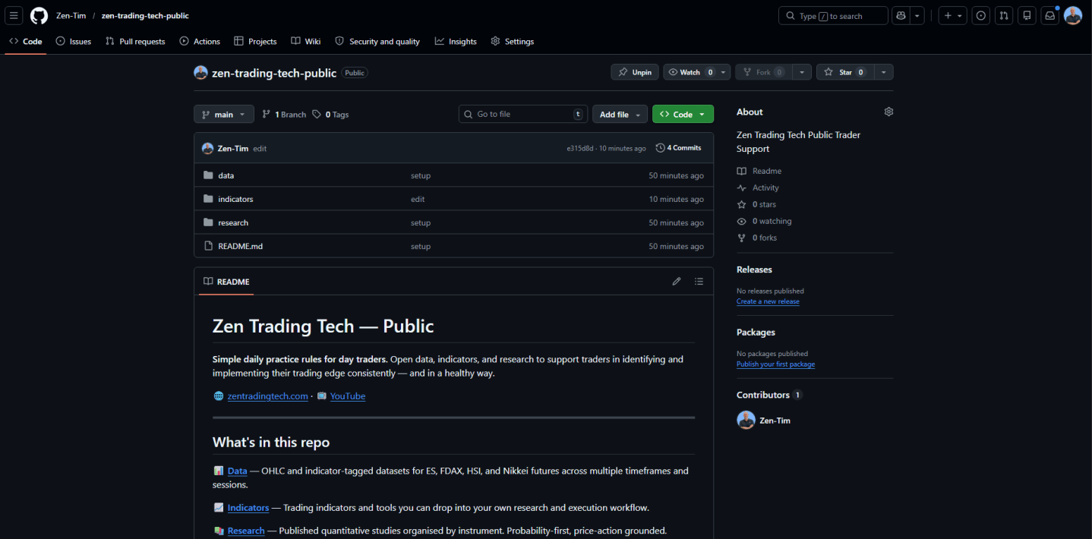This screenshot has width=1092, height=539.
Task: Open the hamburger navigation menu
Action: coord(14,16)
